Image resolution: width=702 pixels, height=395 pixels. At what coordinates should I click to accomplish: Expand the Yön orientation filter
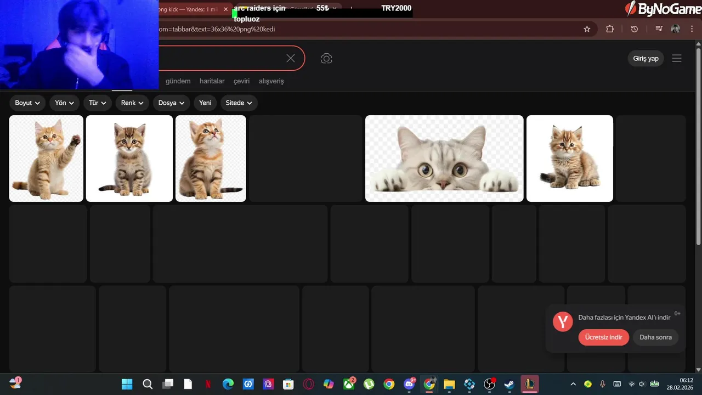(x=64, y=103)
